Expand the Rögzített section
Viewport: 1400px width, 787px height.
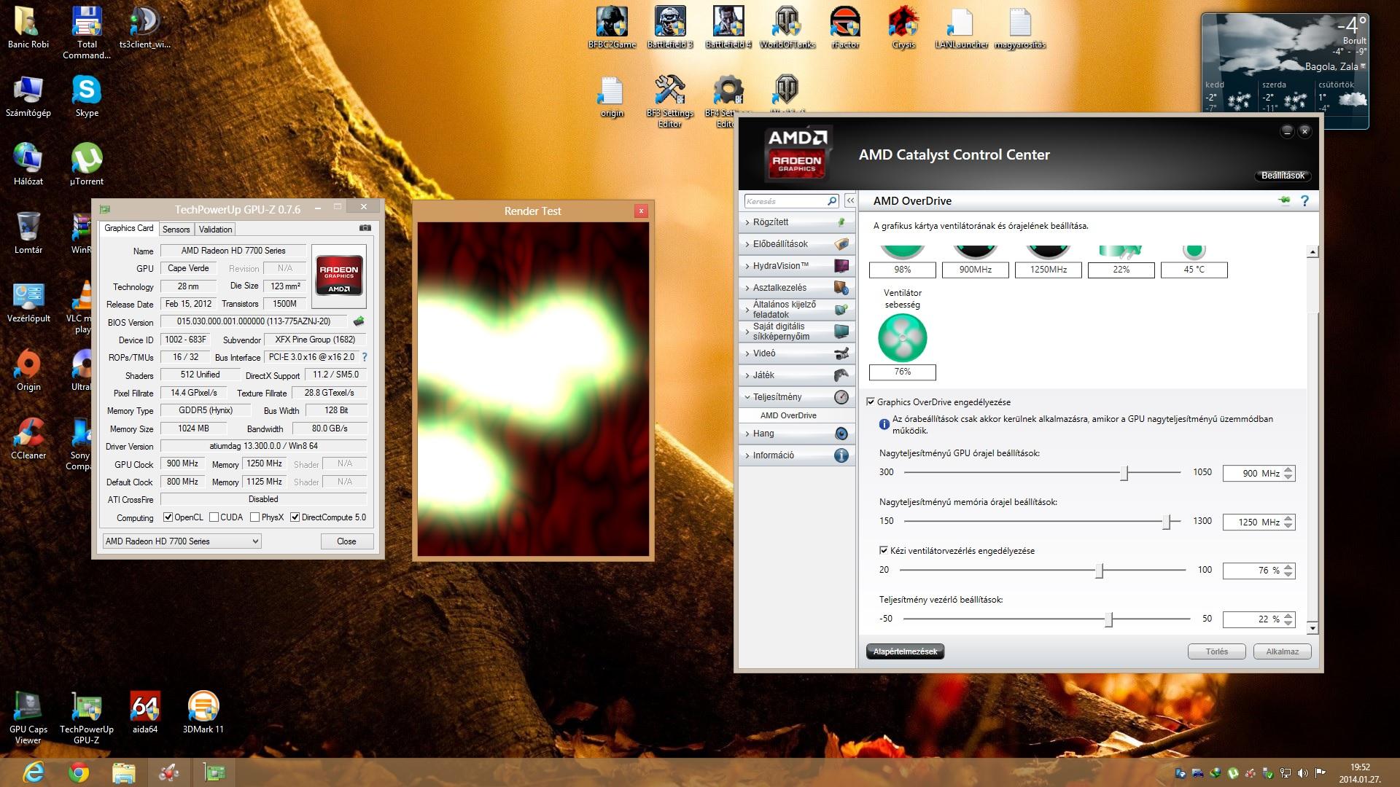(796, 222)
